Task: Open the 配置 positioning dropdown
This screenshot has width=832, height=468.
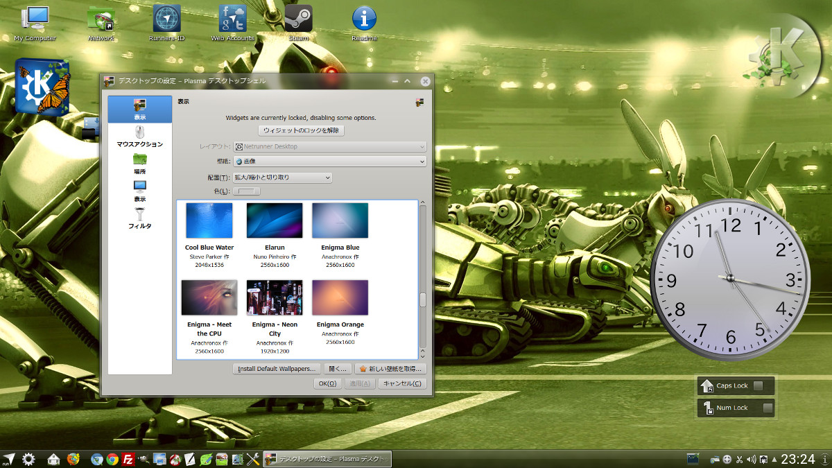Action: (x=283, y=177)
